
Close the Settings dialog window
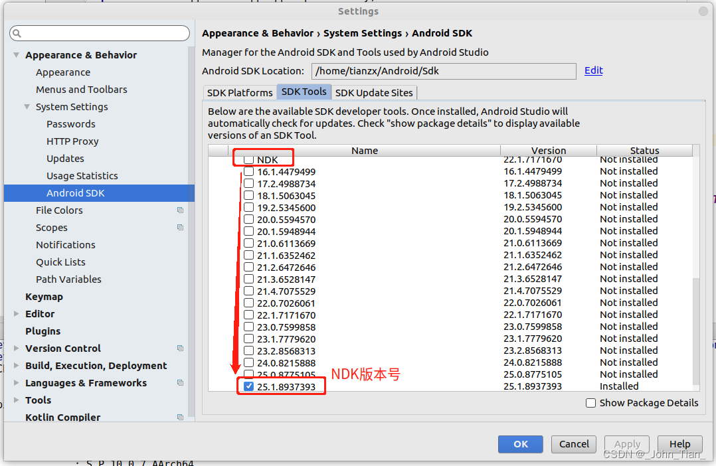point(703,11)
